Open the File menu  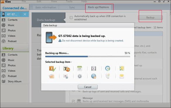point(24,1)
